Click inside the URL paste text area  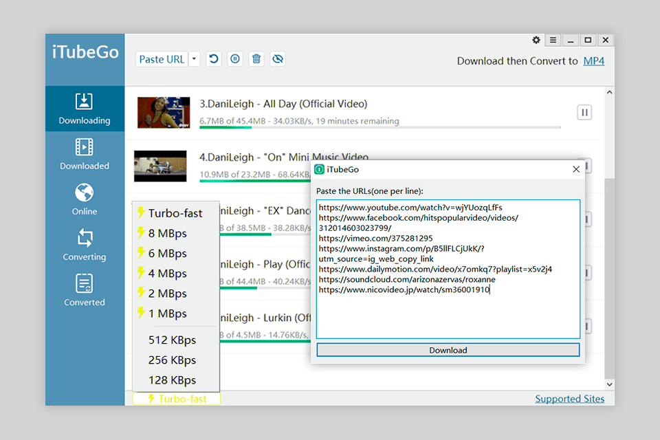click(x=447, y=268)
